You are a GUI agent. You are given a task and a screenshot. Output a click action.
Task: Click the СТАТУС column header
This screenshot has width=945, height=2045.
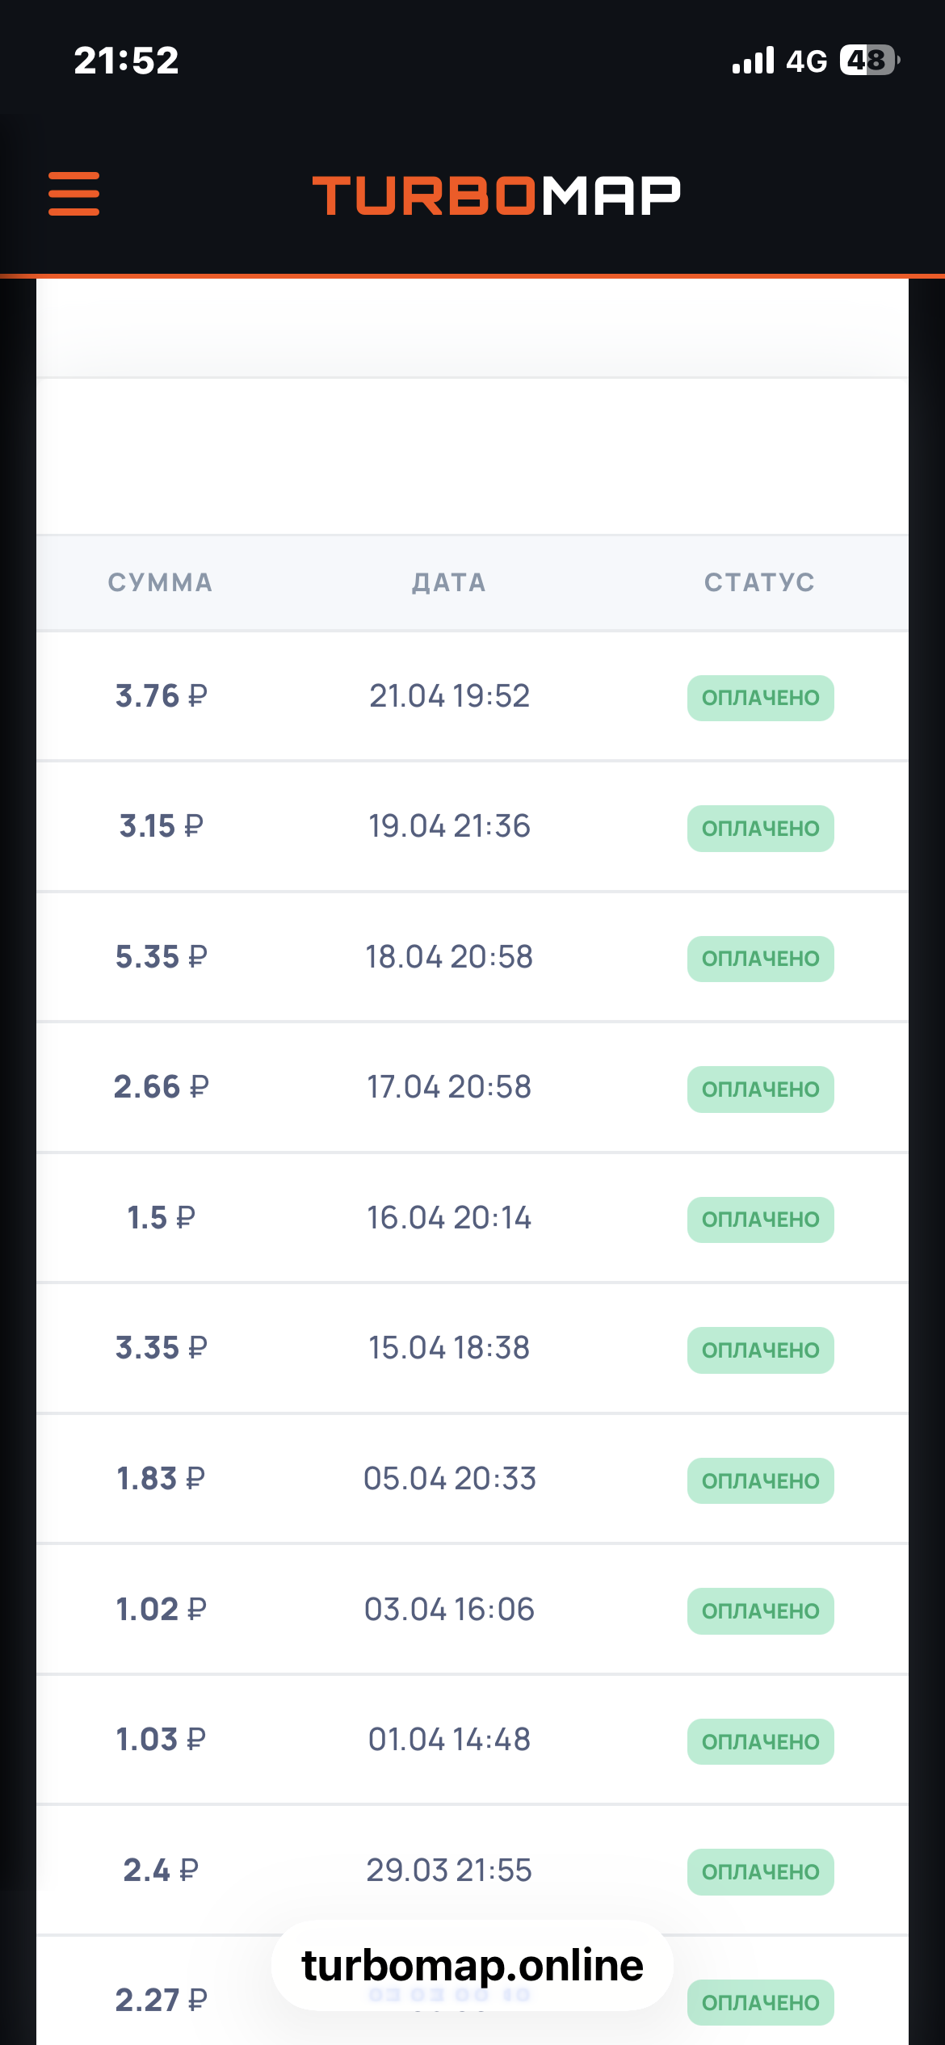tap(759, 582)
